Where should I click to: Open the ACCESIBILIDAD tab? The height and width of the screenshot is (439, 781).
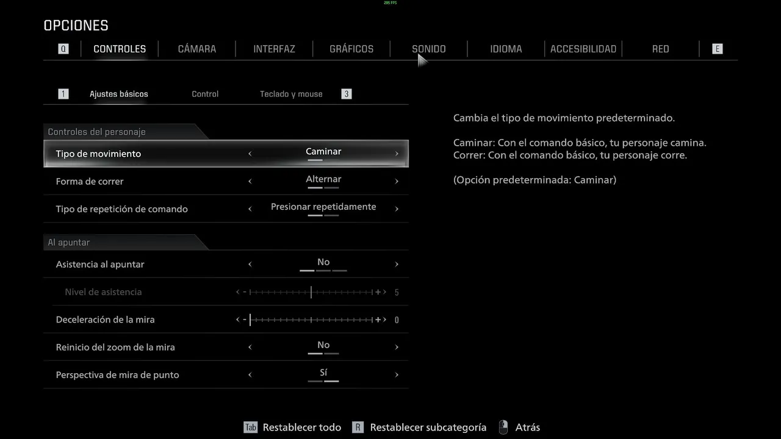pyautogui.click(x=583, y=49)
